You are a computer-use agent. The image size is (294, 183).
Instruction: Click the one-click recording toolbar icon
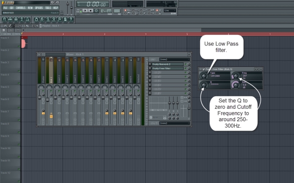[59, 19]
